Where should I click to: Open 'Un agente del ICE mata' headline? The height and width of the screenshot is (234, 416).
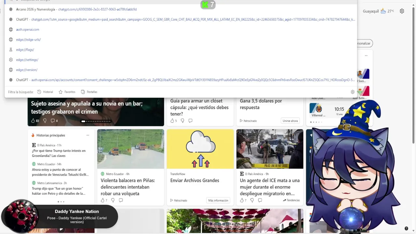[270, 187]
